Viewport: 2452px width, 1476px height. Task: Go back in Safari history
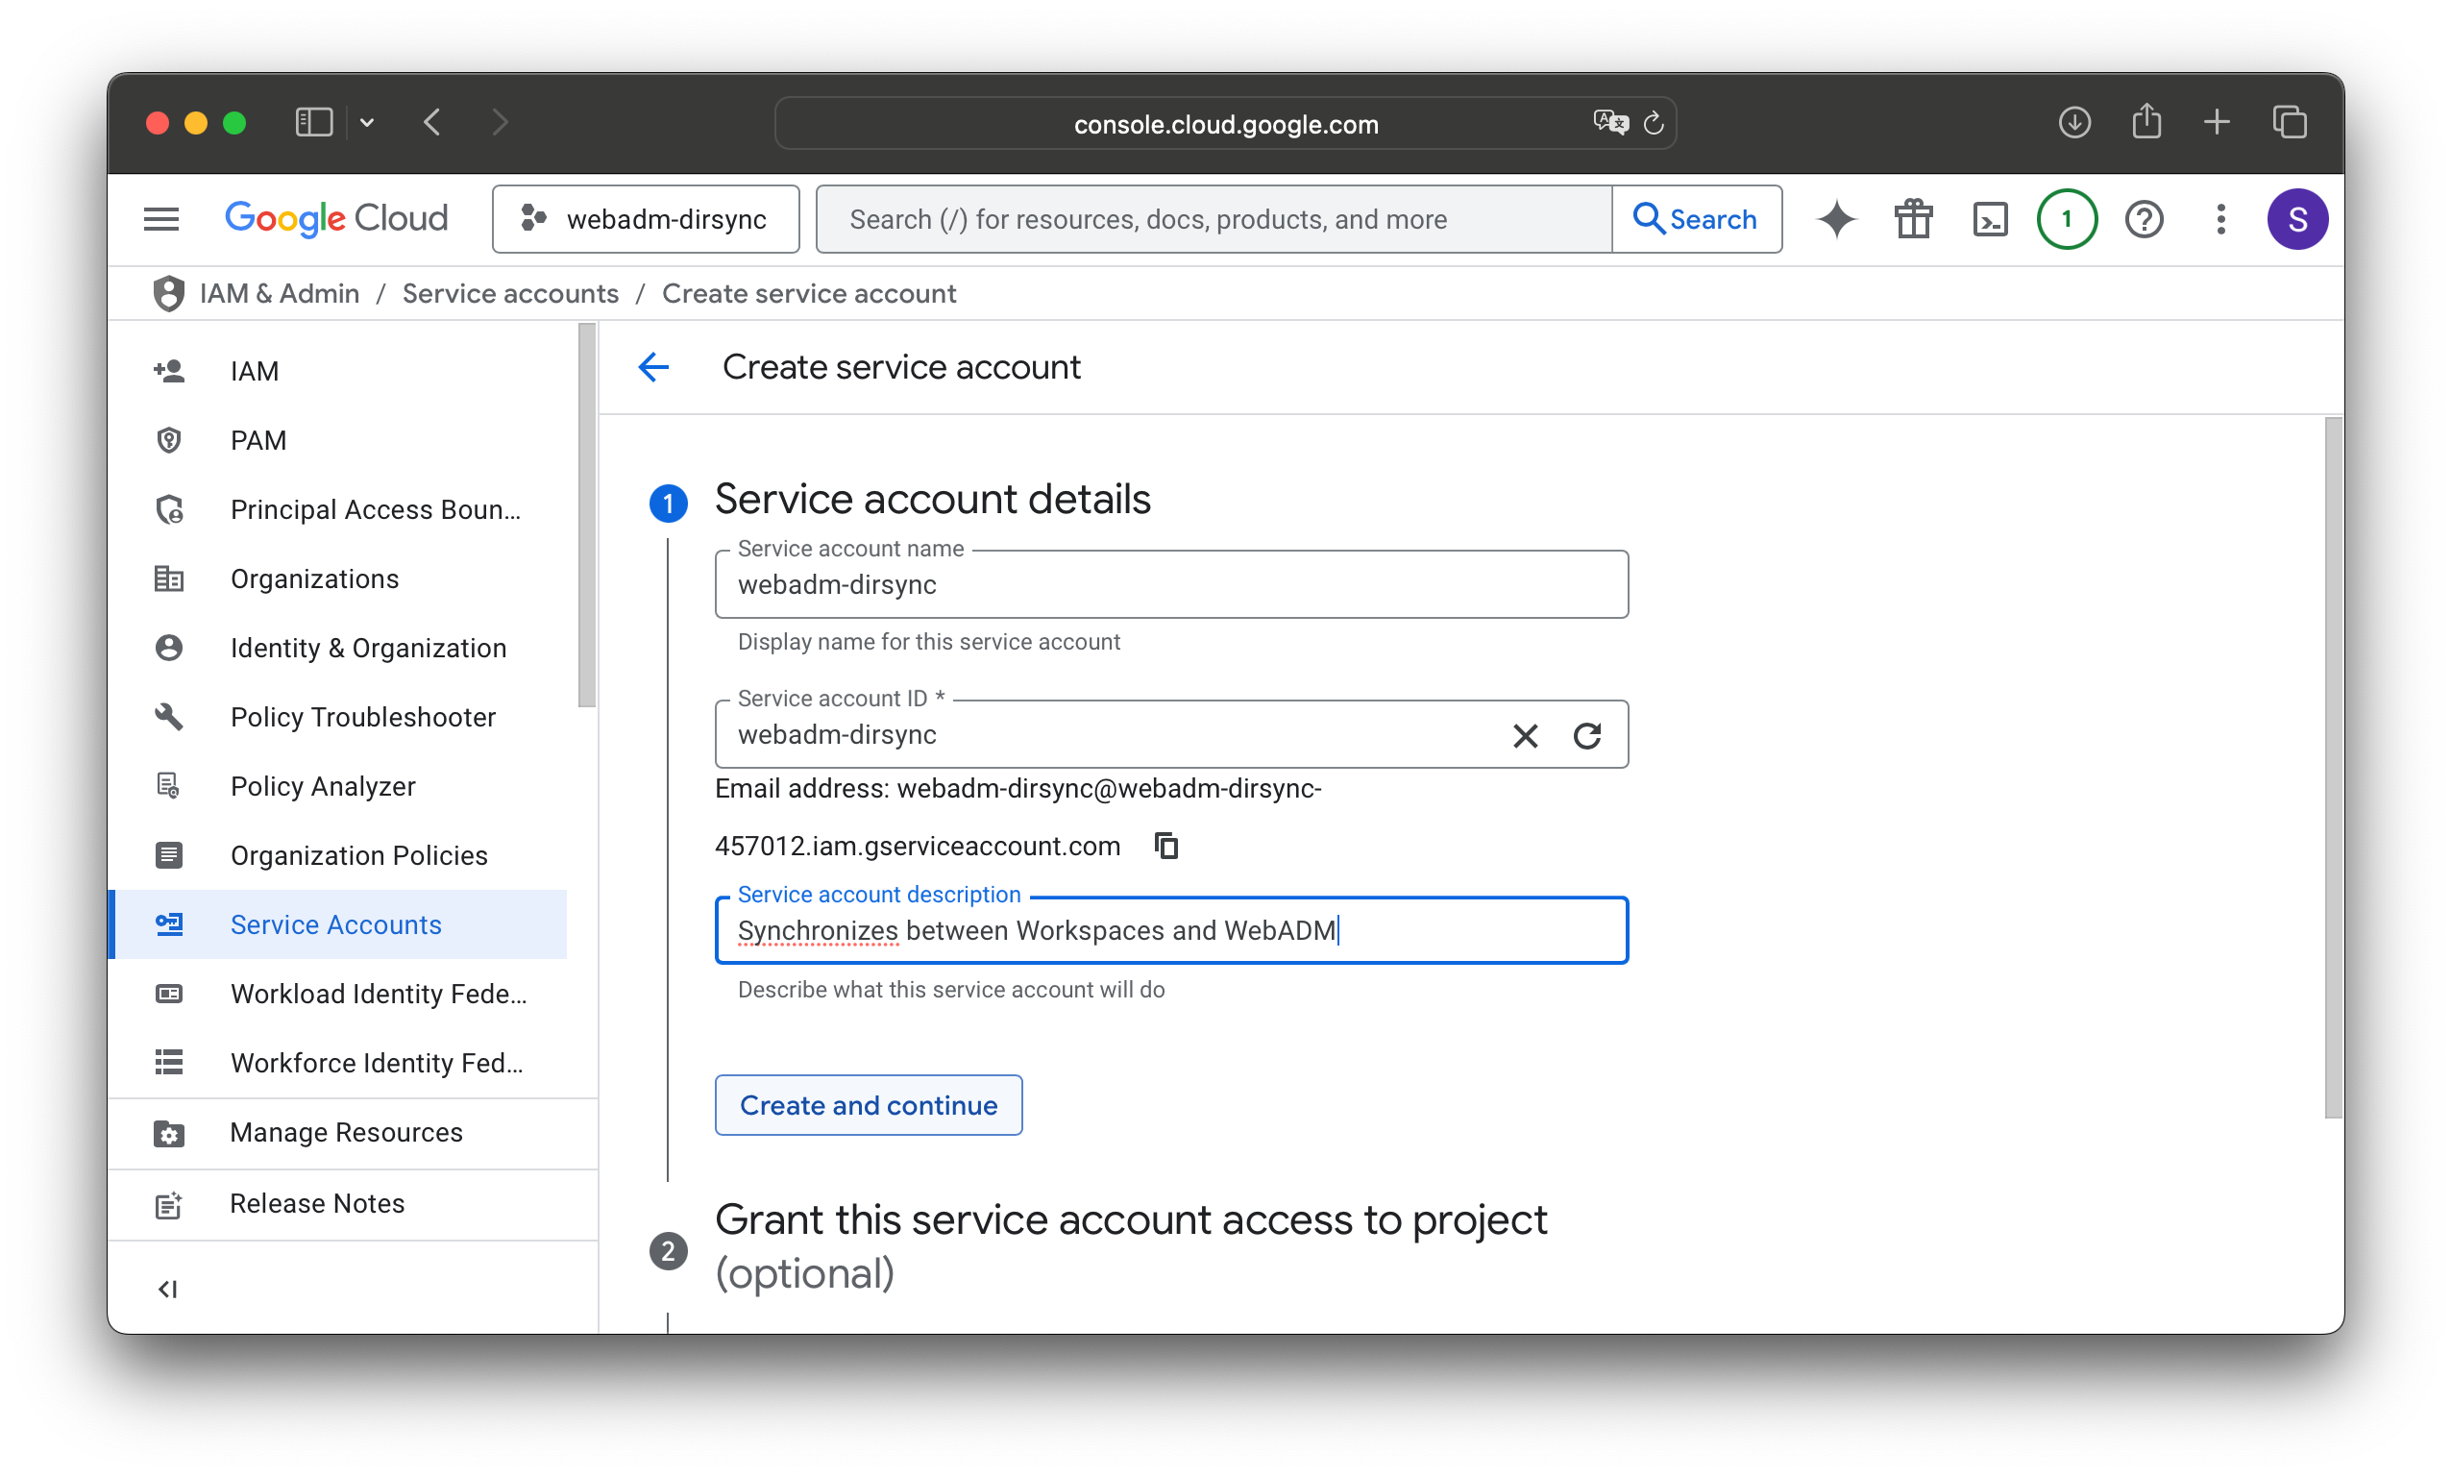pos(432,122)
